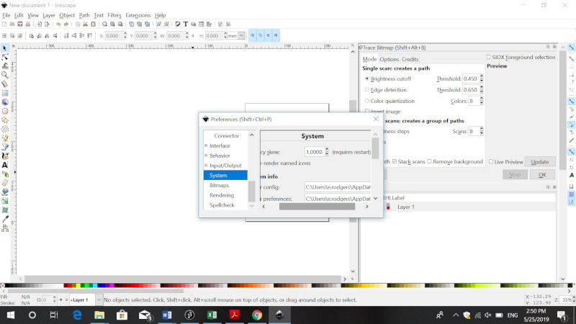Enable Live Preview checkbox
The width and height of the screenshot is (576, 324).
[x=491, y=161]
